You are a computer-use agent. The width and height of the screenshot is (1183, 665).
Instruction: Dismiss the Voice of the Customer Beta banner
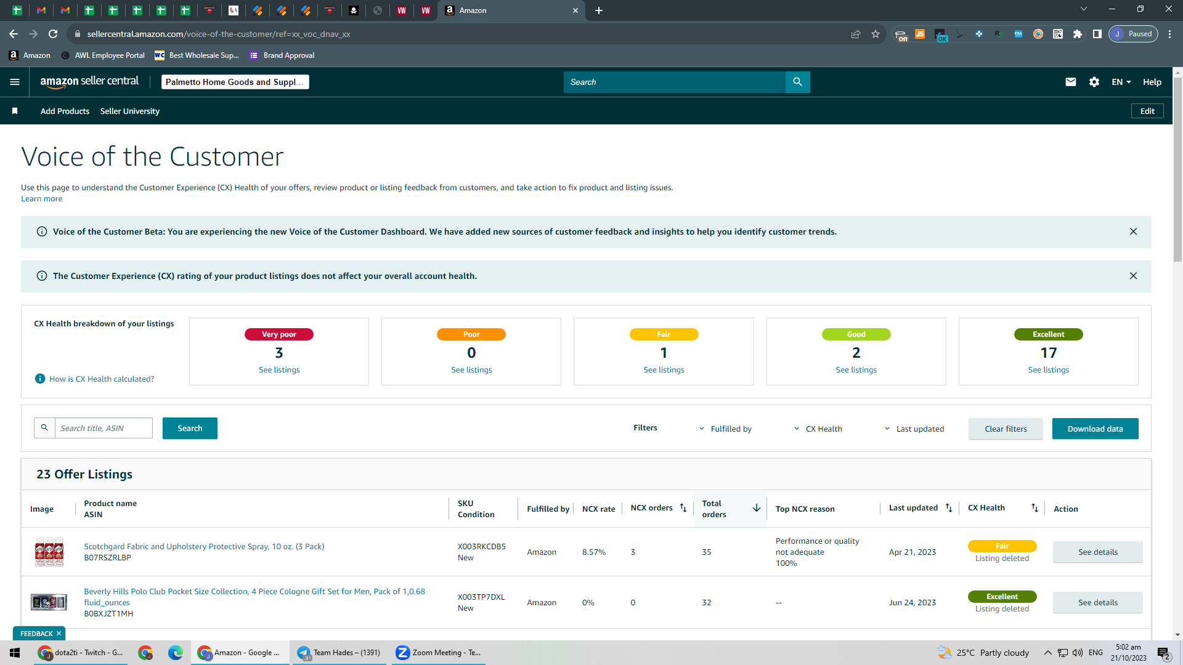click(x=1133, y=232)
